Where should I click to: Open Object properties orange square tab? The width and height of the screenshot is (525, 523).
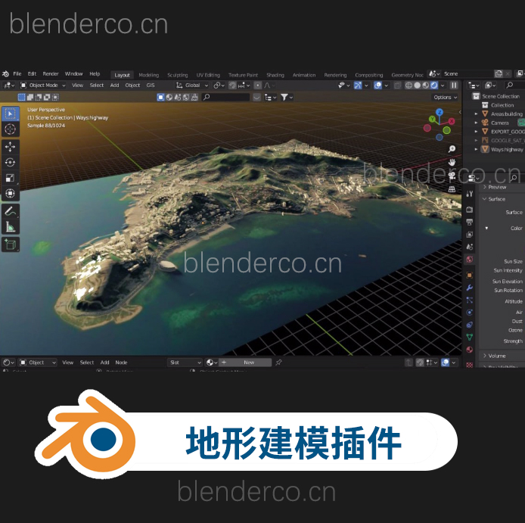(470, 276)
